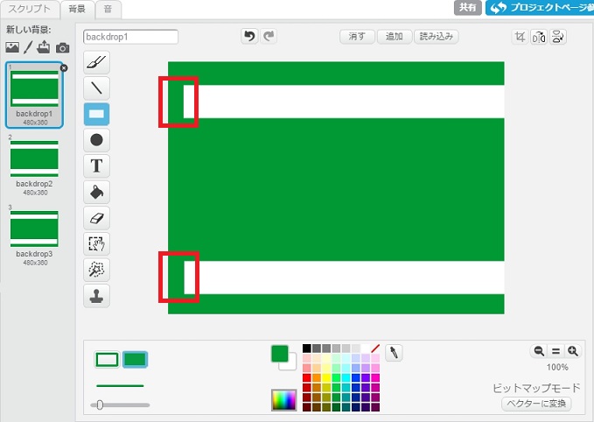Upload backdrop from file icon
This screenshot has height=422, width=594.
(x=44, y=46)
